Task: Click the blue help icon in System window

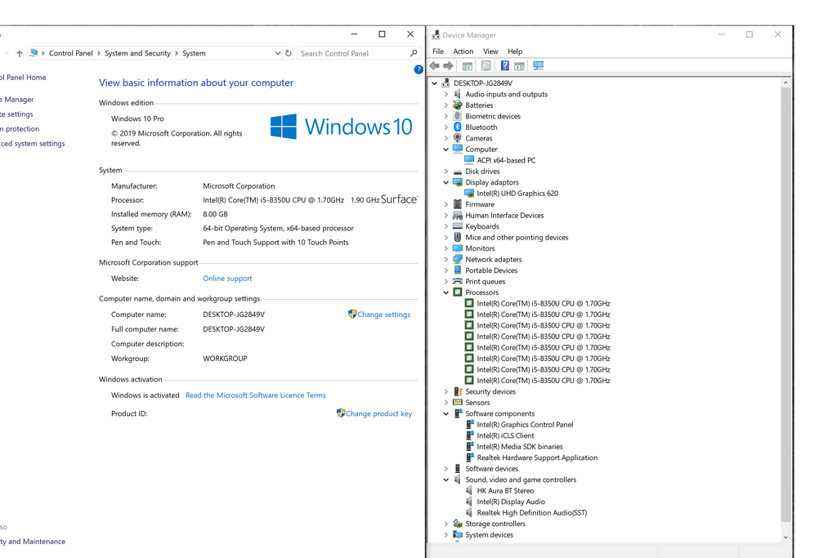Action: (x=418, y=69)
